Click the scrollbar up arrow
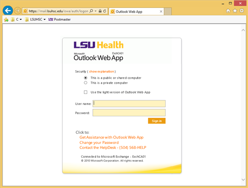The width and height of the screenshot is (248, 188). click(243, 30)
